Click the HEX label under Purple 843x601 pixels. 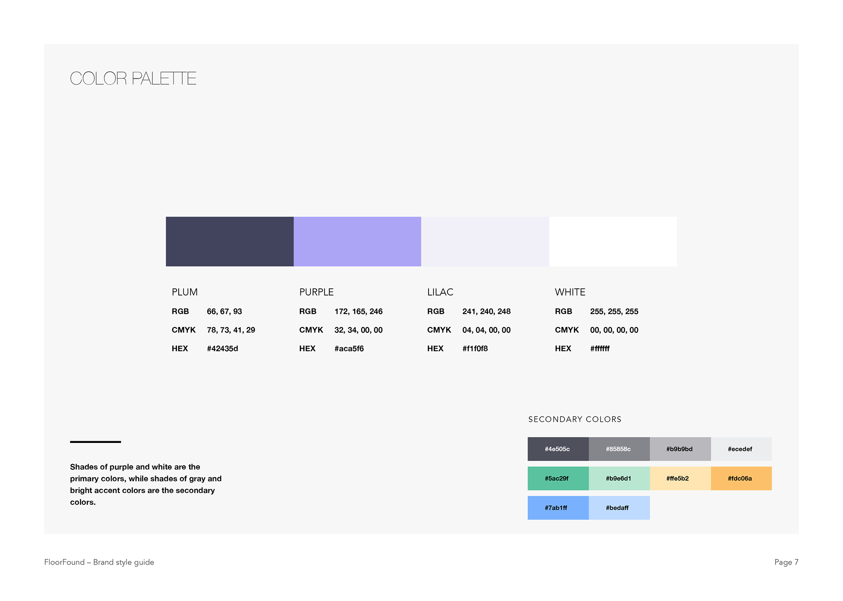pos(307,348)
